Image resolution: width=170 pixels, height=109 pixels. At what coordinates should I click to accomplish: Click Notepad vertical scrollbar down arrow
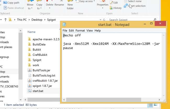164,95
